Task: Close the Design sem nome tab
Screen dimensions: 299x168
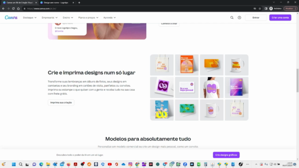Action: [x=73, y=3]
